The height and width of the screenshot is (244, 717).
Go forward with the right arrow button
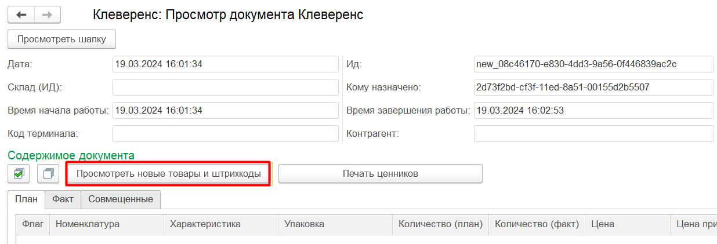pyautogui.click(x=48, y=14)
